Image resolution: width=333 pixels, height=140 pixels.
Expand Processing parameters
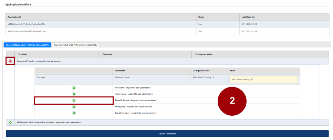click(x=74, y=94)
